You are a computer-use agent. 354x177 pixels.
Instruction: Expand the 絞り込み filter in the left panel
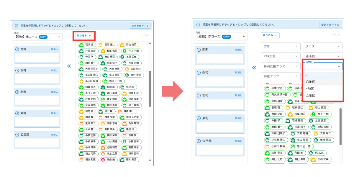84,35
